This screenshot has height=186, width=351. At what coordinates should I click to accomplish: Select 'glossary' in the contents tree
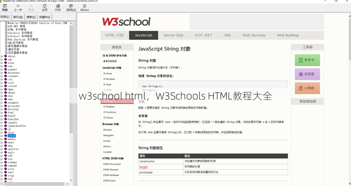[14, 106]
